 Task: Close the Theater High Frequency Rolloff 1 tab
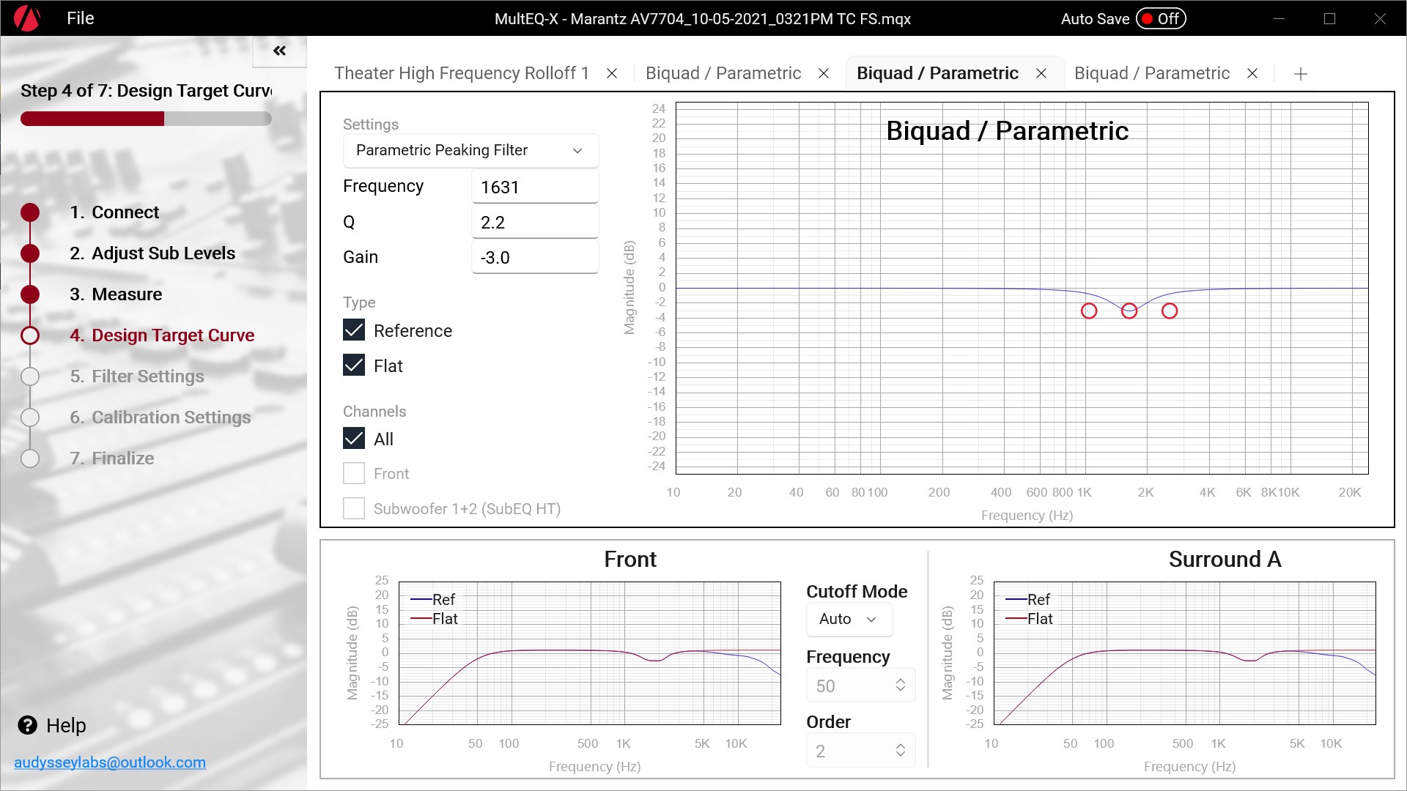[612, 73]
